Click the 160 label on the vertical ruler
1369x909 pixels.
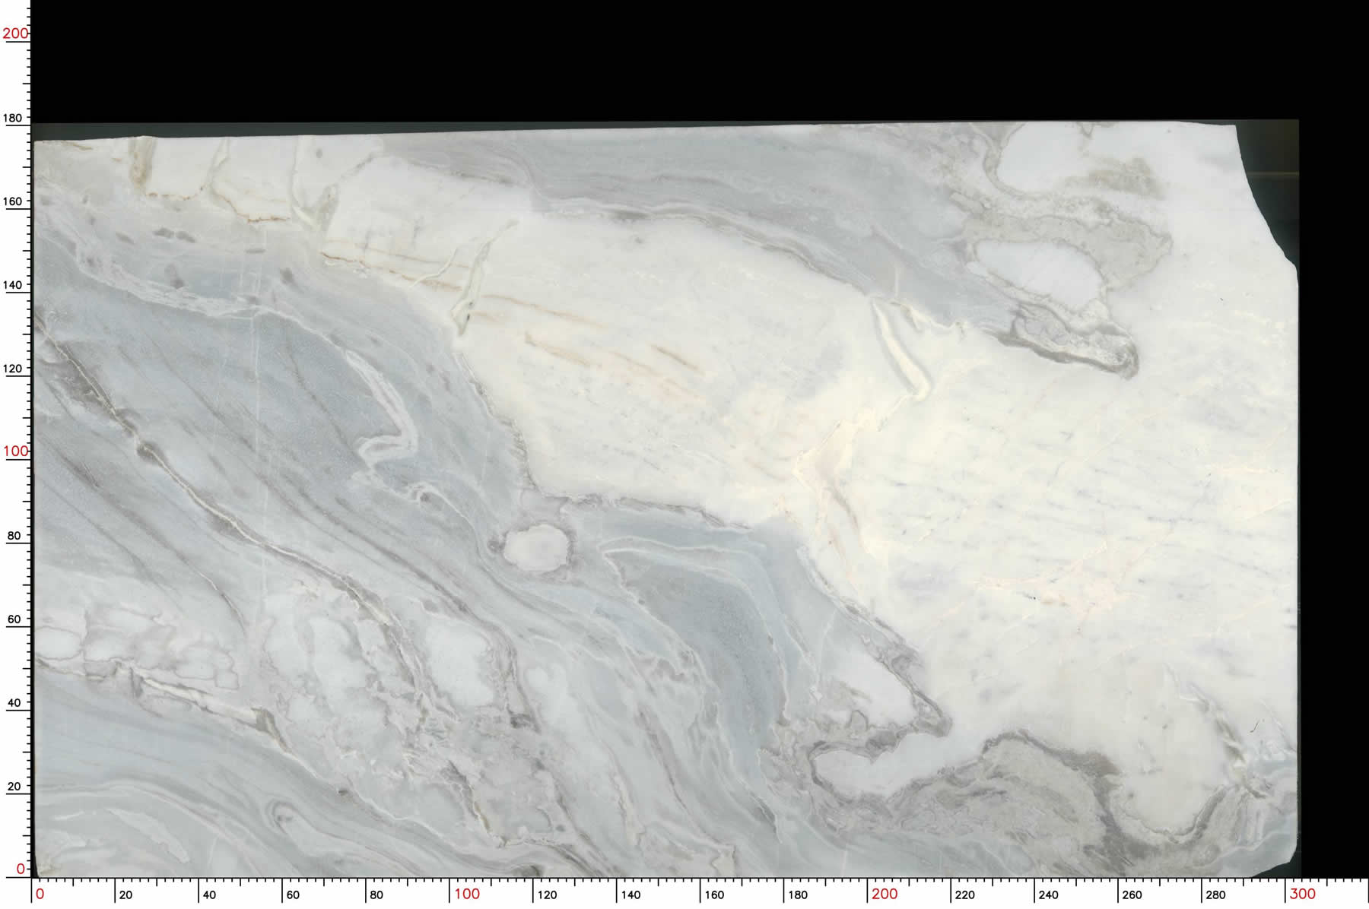click(14, 201)
